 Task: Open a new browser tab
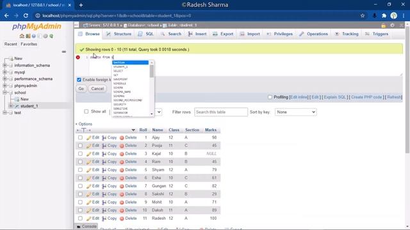tap(81, 5)
